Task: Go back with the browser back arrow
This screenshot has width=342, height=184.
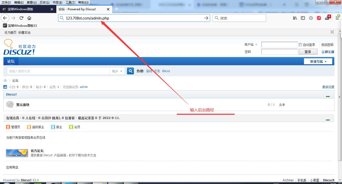Action: 5,18
